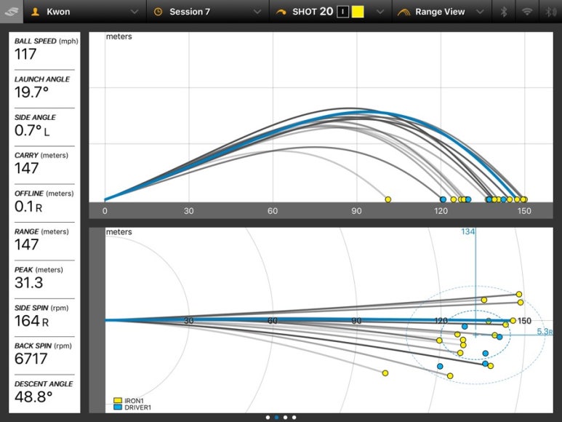
Task: Tap the BACK SPIN 6717 value
Action: tap(31, 359)
